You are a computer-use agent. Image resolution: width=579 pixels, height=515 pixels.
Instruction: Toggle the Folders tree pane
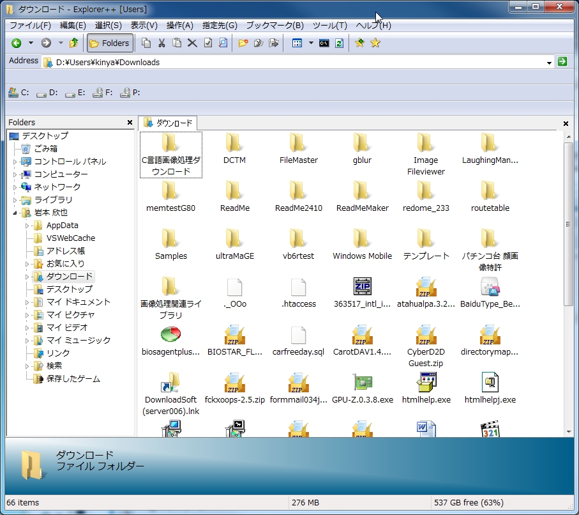point(108,43)
